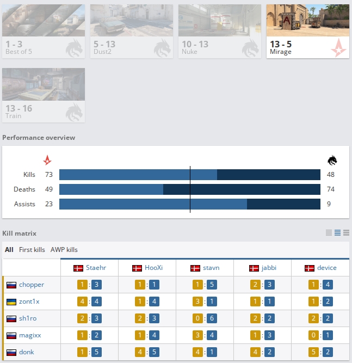
Task: Click the Spirit logo on Dust2 card
Action: [162, 48]
